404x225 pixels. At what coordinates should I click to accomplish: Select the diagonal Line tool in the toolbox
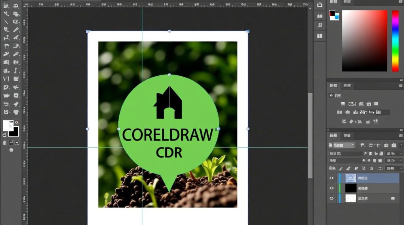click(6, 22)
